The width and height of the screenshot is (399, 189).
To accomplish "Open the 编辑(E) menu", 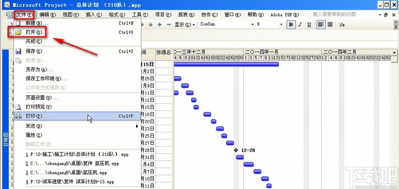I will 48,15.
